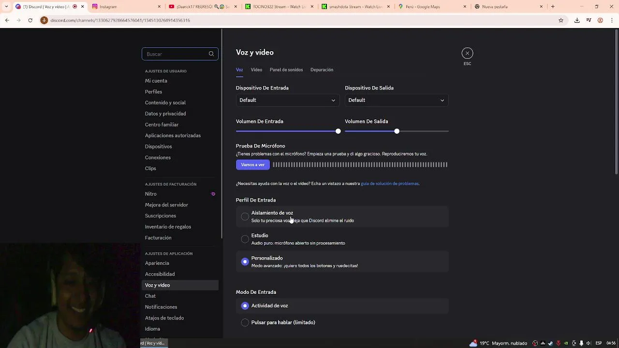Open Centro familiar settings
619x348 pixels.
(x=180, y=125)
